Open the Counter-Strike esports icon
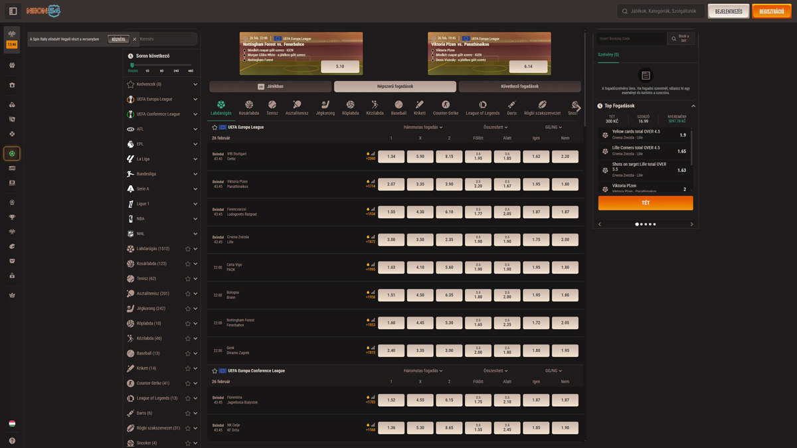797x448 pixels. (x=446, y=107)
